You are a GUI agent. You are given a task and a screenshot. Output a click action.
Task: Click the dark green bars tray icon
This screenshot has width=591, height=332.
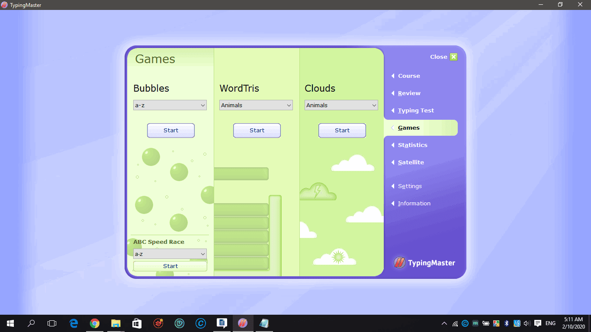pos(475,323)
